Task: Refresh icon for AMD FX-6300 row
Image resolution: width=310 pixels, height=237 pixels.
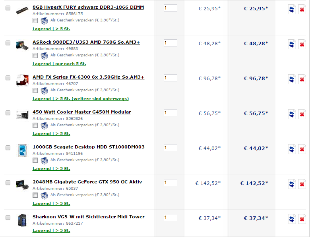Action: pyautogui.click(x=292, y=79)
